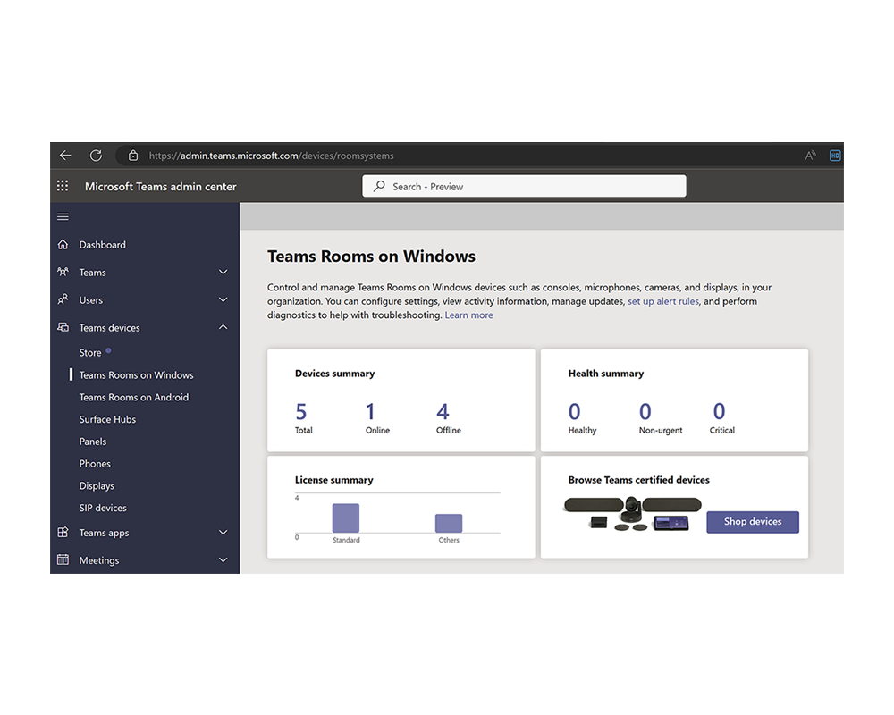Click the Meetings calendar icon
Image resolution: width=894 pixels, height=715 pixels.
[x=63, y=559]
